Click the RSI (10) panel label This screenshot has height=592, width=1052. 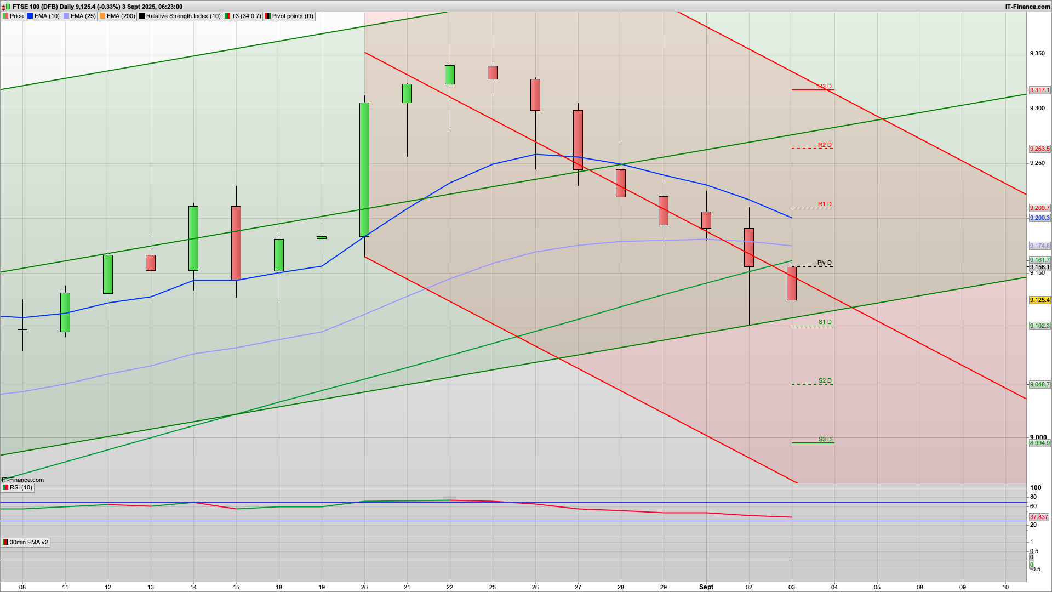click(x=18, y=487)
